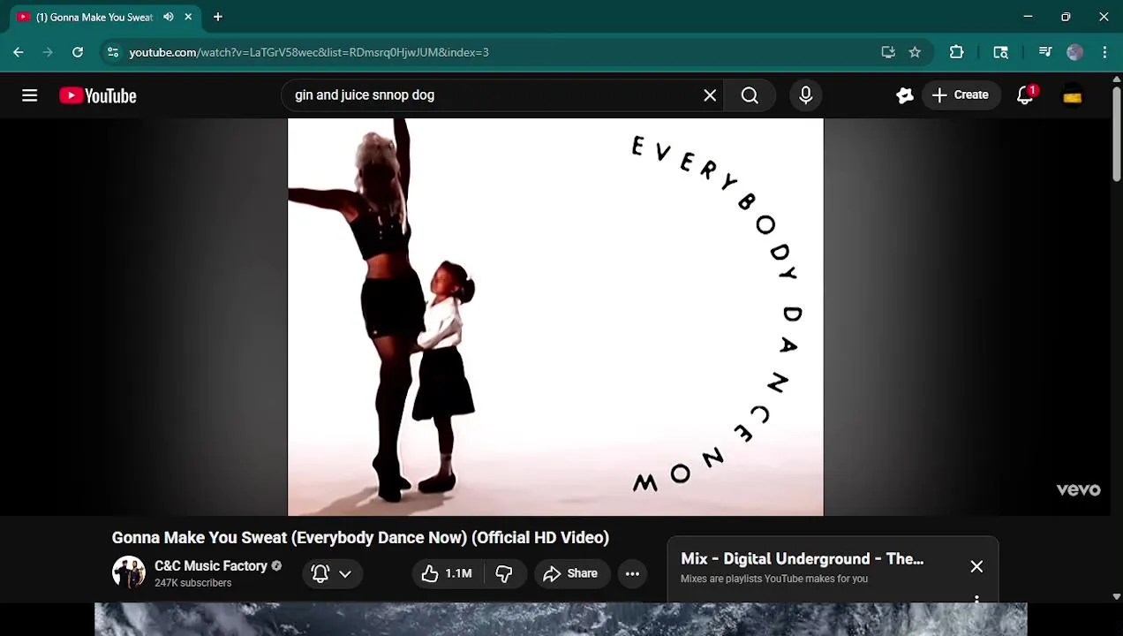Viewport: 1123px width, 636px height.
Task: Close the Gonna Make You Sweat tab
Action: coord(188,17)
